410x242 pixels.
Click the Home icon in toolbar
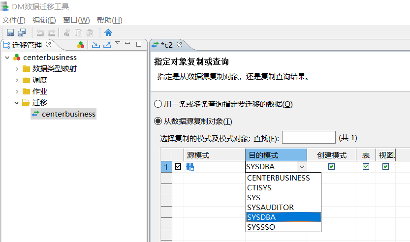tap(108, 32)
